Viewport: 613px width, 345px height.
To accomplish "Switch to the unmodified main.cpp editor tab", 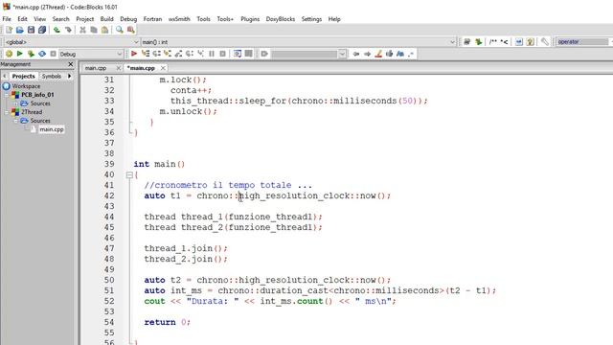I will [96, 68].
